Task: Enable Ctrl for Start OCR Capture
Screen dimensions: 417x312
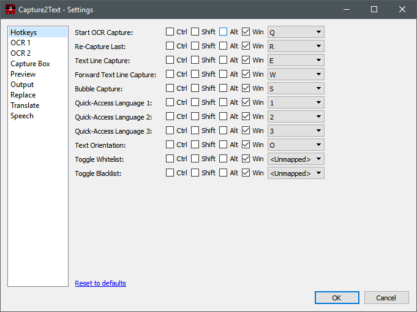Action: (170, 32)
